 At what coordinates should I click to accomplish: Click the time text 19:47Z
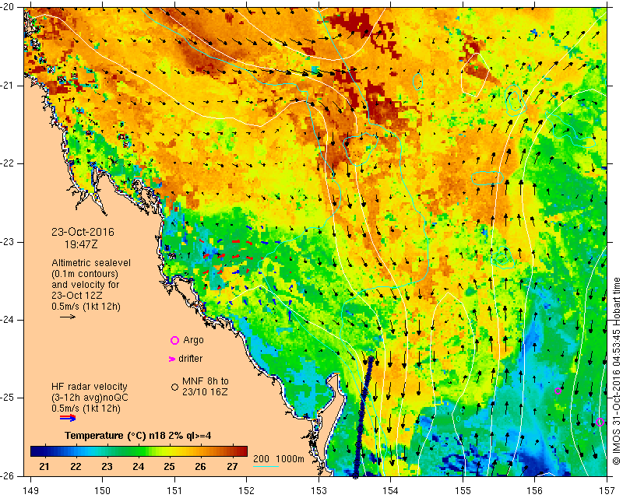click(81, 244)
